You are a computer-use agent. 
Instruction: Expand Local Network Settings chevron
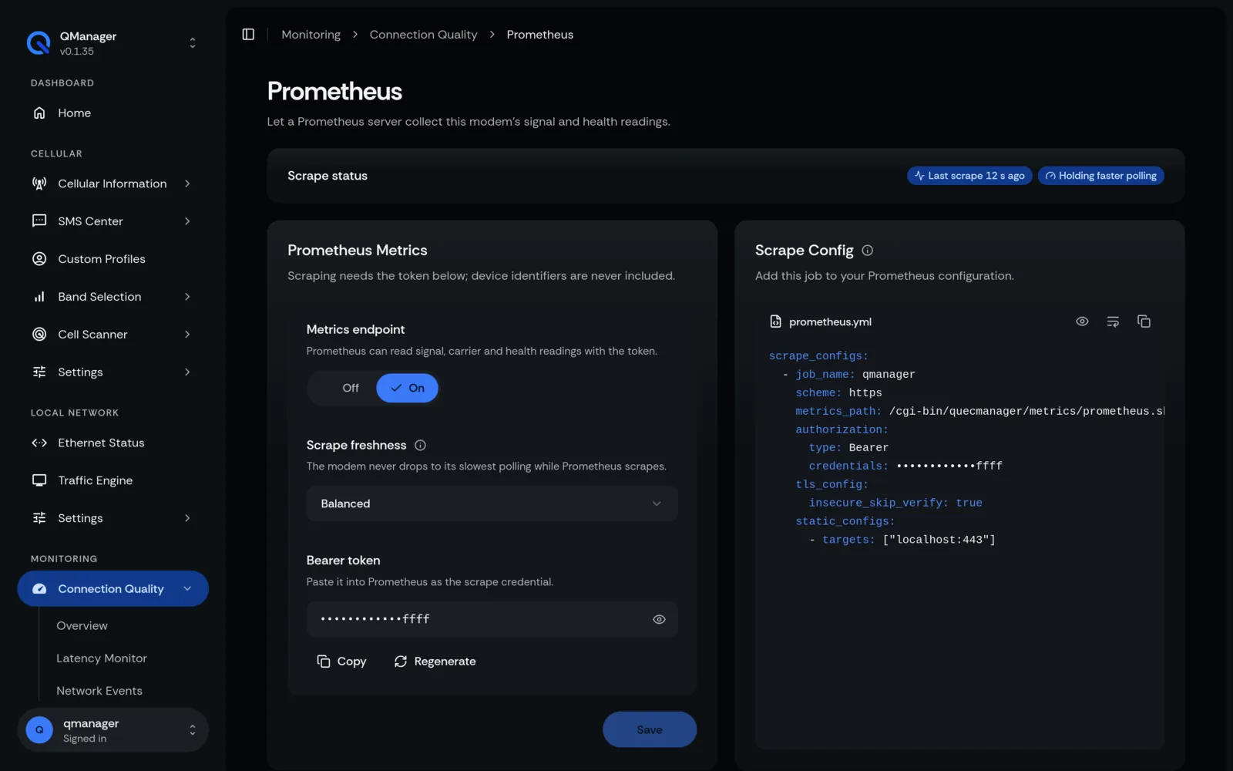(x=187, y=518)
